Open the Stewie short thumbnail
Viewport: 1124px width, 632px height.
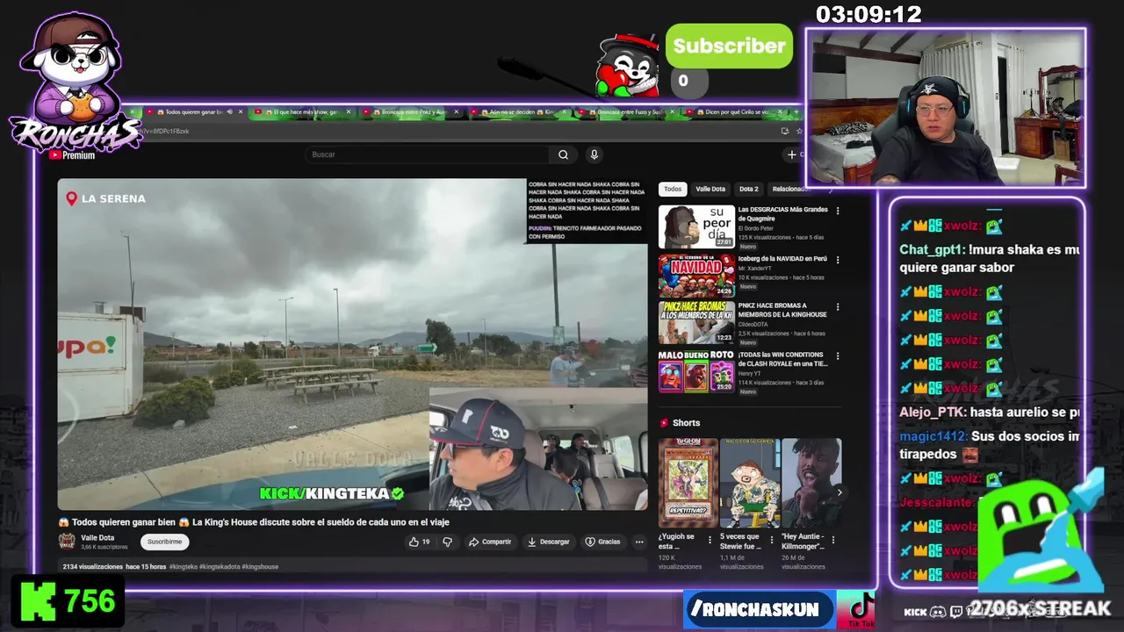pos(749,483)
